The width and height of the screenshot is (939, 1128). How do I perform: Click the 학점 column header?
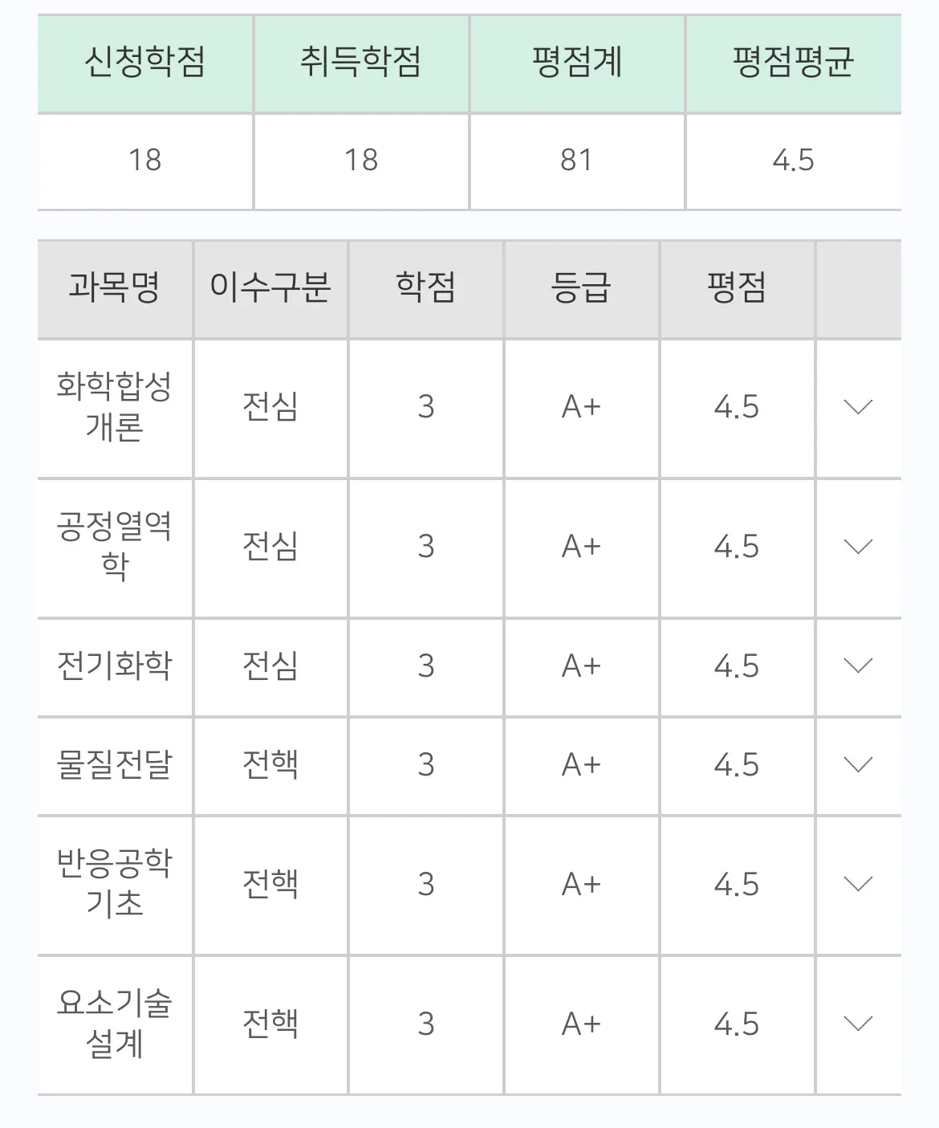click(425, 288)
